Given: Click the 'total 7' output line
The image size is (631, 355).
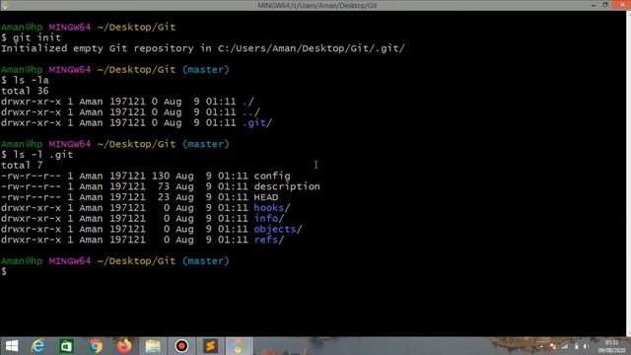Looking at the screenshot, I should click(22, 166).
